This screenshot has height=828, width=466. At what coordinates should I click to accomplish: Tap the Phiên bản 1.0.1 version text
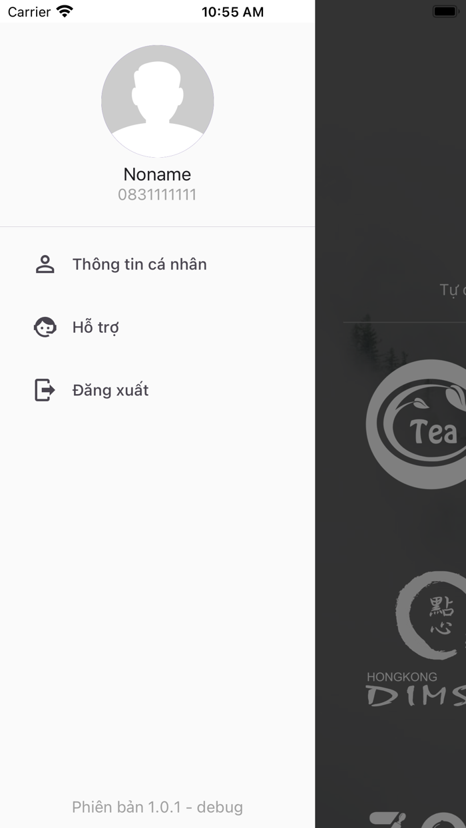[x=157, y=807]
